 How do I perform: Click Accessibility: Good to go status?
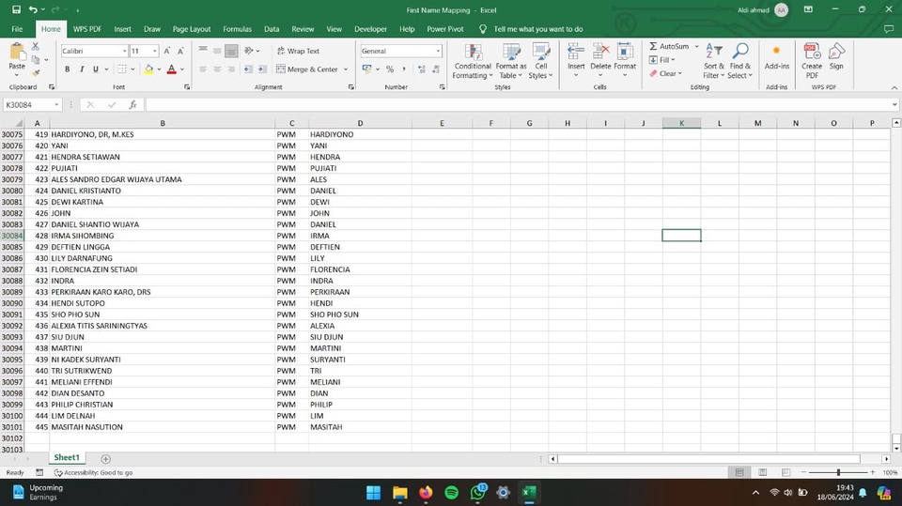tap(93, 472)
